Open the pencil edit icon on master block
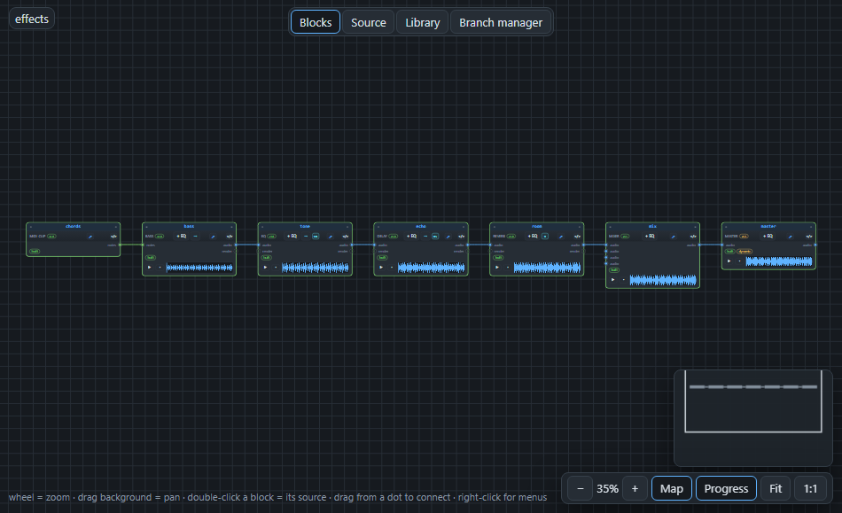Image resolution: width=842 pixels, height=513 pixels. tap(790, 236)
